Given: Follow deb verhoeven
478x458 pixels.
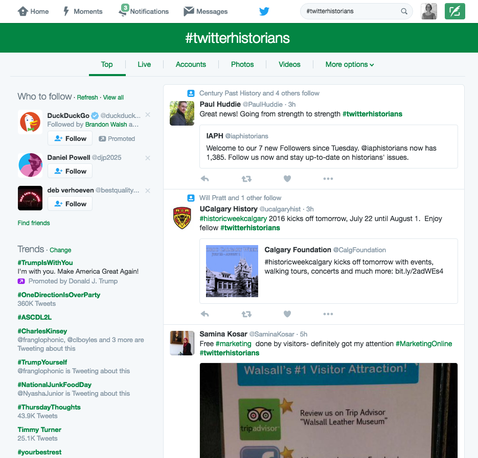Looking at the screenshot, I should [x=70, y=204].
